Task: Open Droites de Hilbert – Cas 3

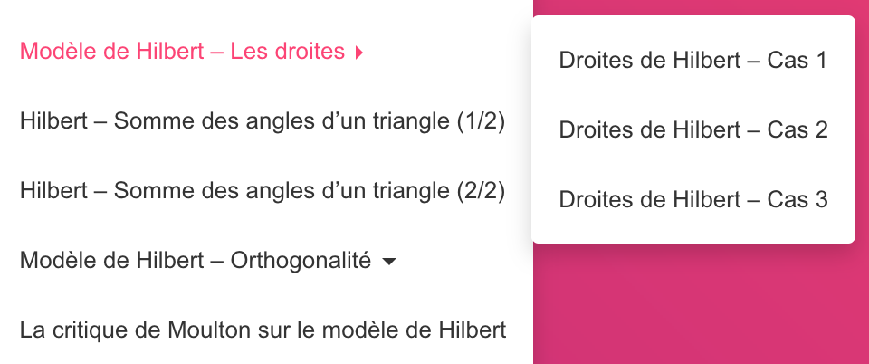Action: click(692, 199)
